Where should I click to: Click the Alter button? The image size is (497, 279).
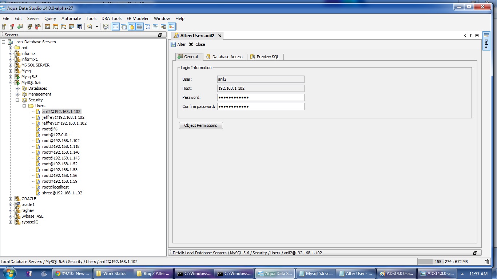[x=178, y=44]
